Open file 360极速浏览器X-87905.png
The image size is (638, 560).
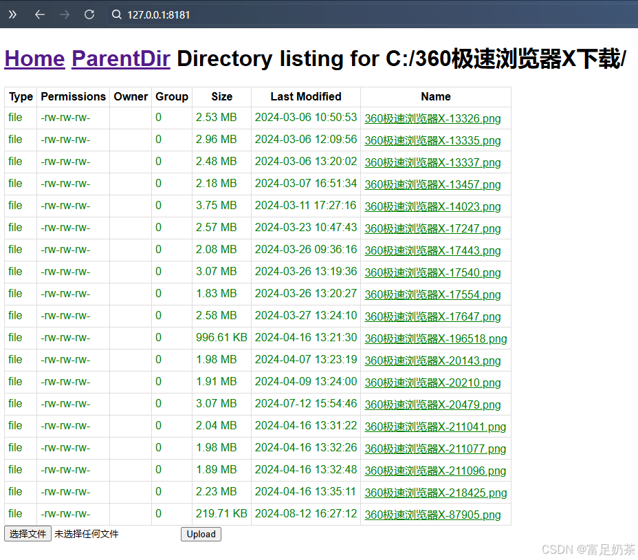[432, 515]
